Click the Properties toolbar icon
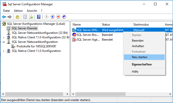The image size is (173, 103). pos(25,17)
